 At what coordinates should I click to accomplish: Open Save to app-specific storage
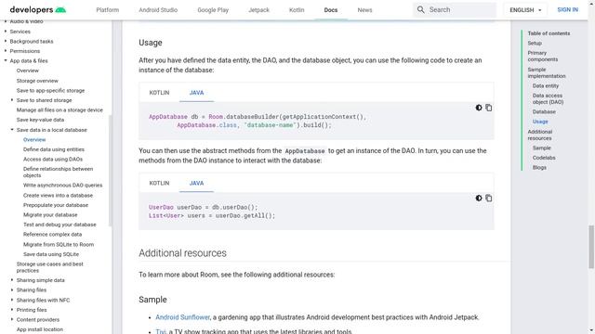[x=50, y=91]
